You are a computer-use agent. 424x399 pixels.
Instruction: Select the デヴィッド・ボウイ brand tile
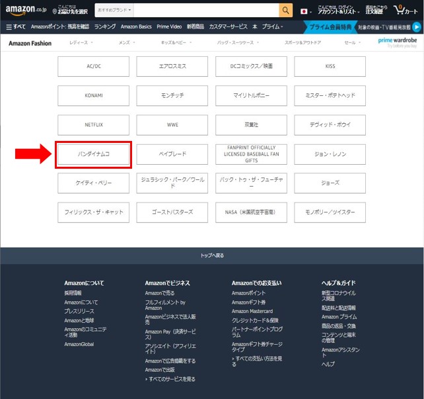(330, 125)
